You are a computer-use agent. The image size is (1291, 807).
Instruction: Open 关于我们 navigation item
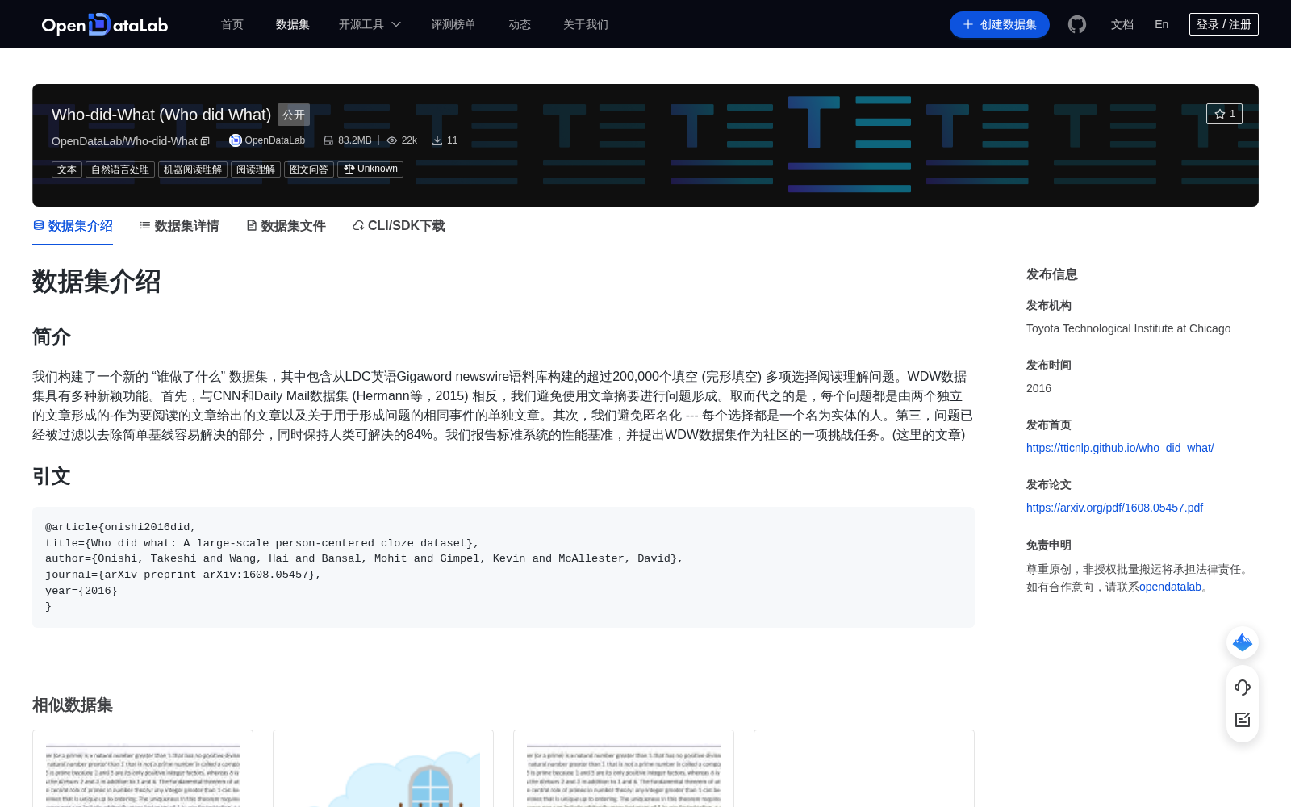[586, 24]
